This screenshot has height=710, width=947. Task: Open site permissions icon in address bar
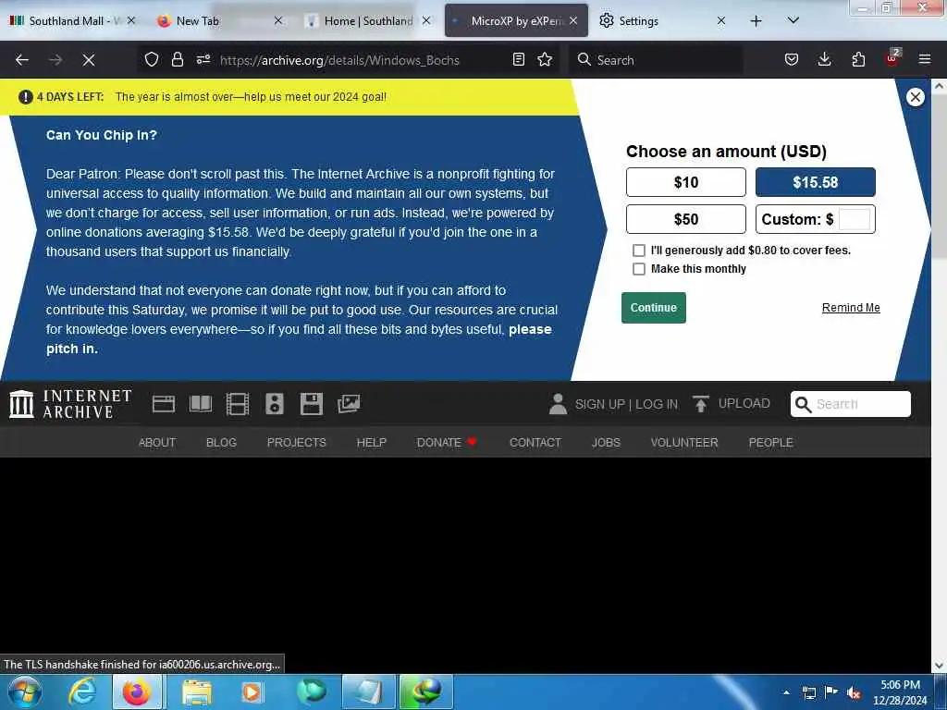203,60
